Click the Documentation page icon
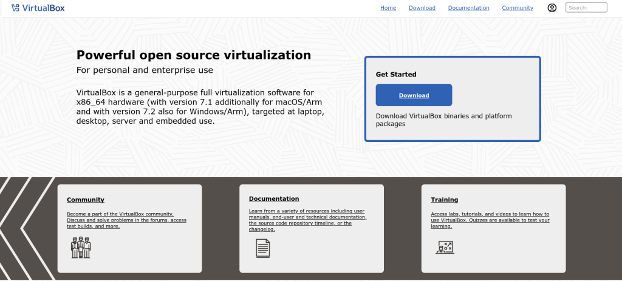 (262, 248)
